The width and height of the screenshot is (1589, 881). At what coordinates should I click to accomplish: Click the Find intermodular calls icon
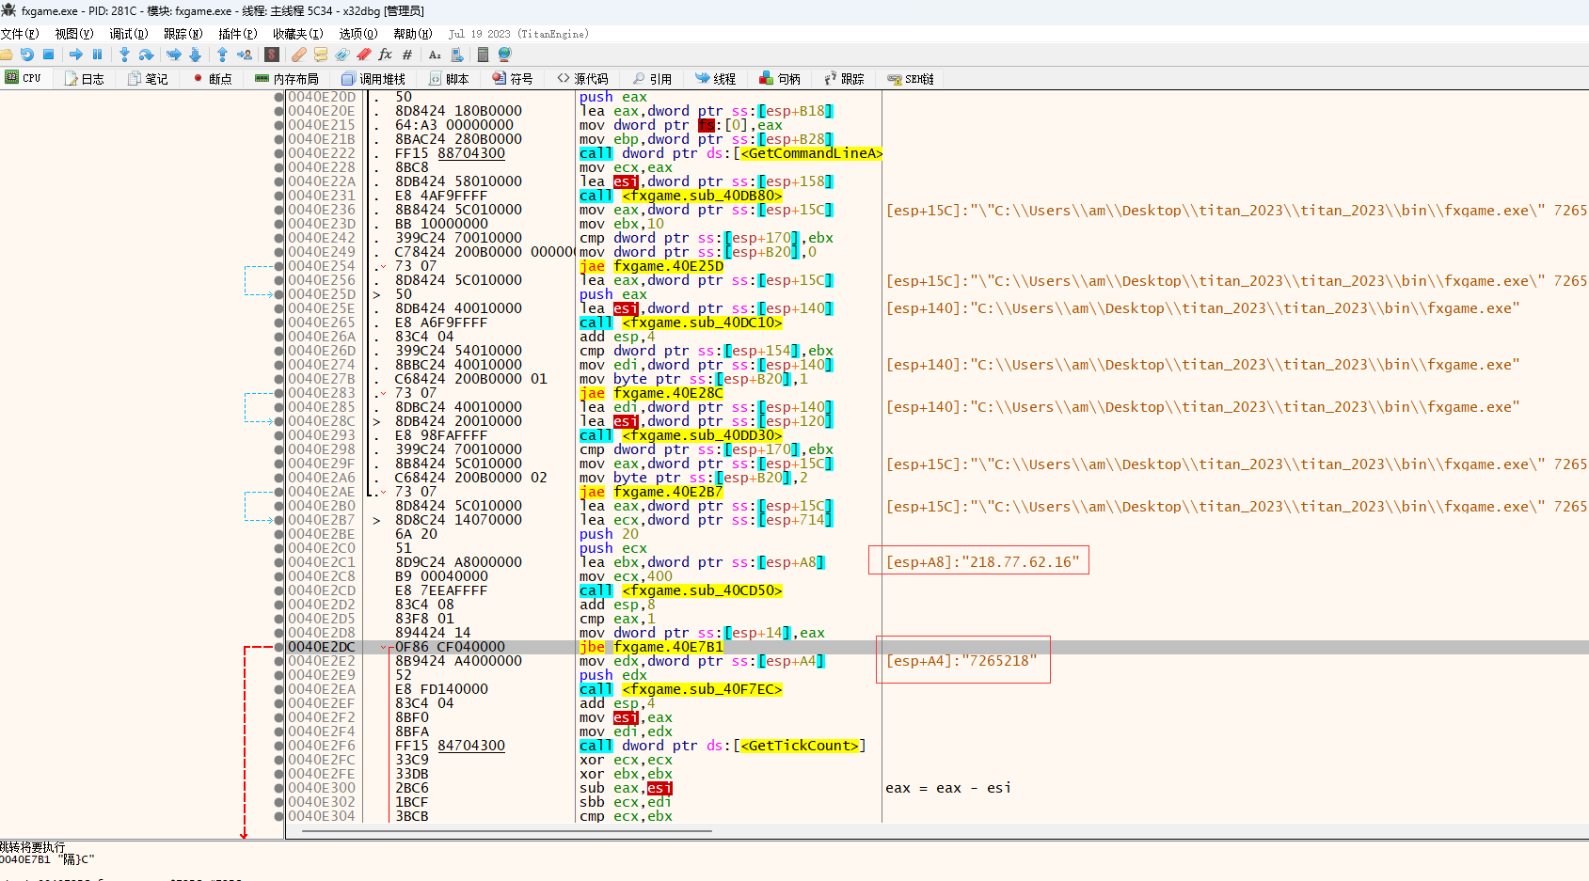456,55
